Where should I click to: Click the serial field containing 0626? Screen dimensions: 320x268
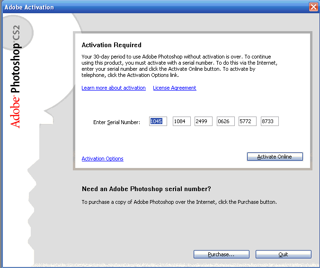point(225,122)
